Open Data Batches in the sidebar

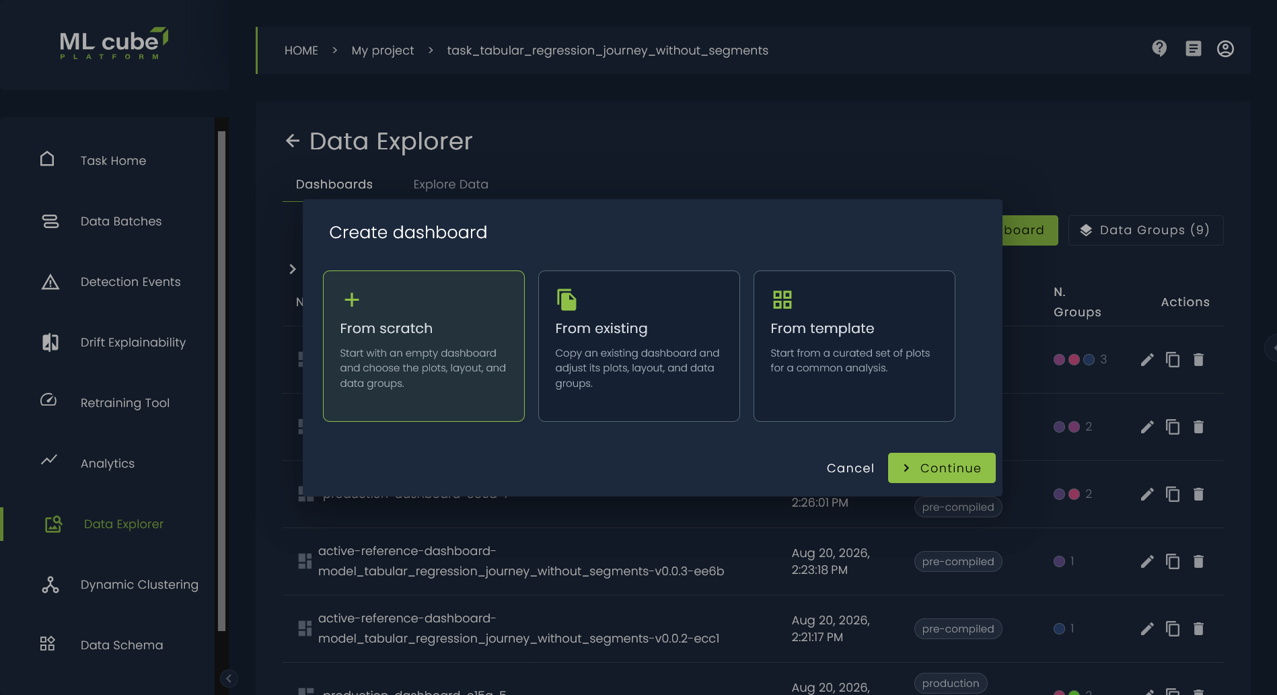[x=121, y=221]
